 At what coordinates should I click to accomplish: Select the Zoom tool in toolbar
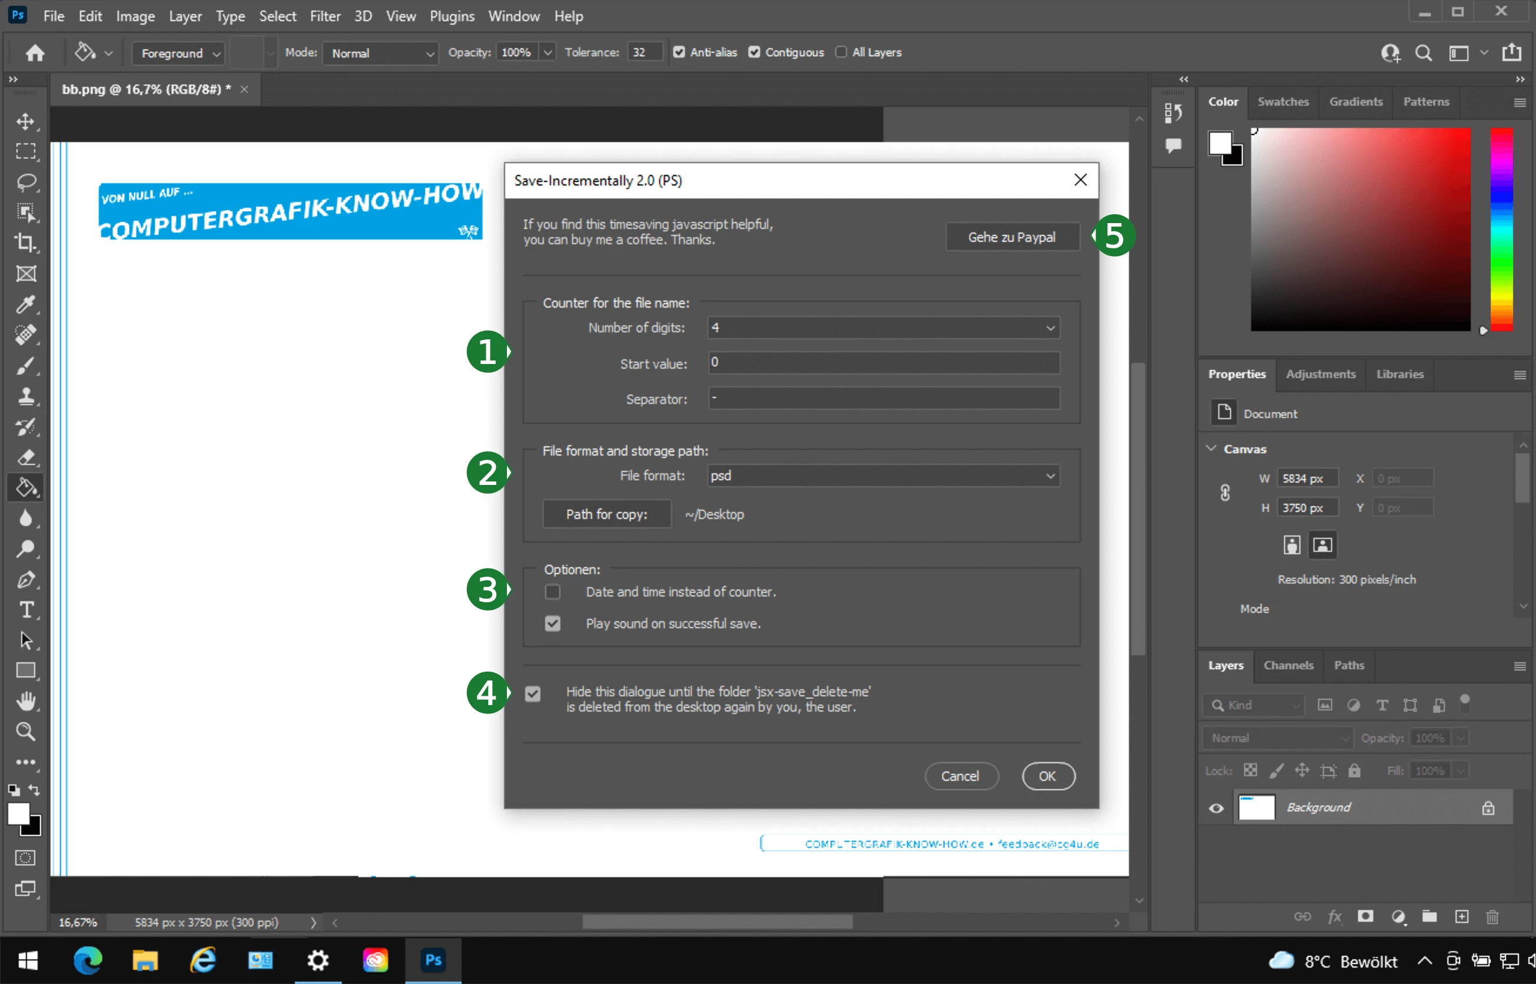(x=26, y=732)
